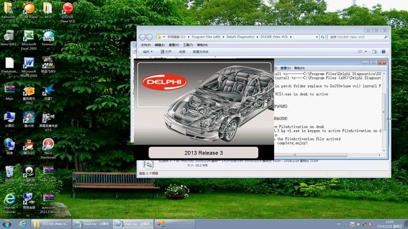
Task: Open the Computer desktop icon
Action: point(10,120)
